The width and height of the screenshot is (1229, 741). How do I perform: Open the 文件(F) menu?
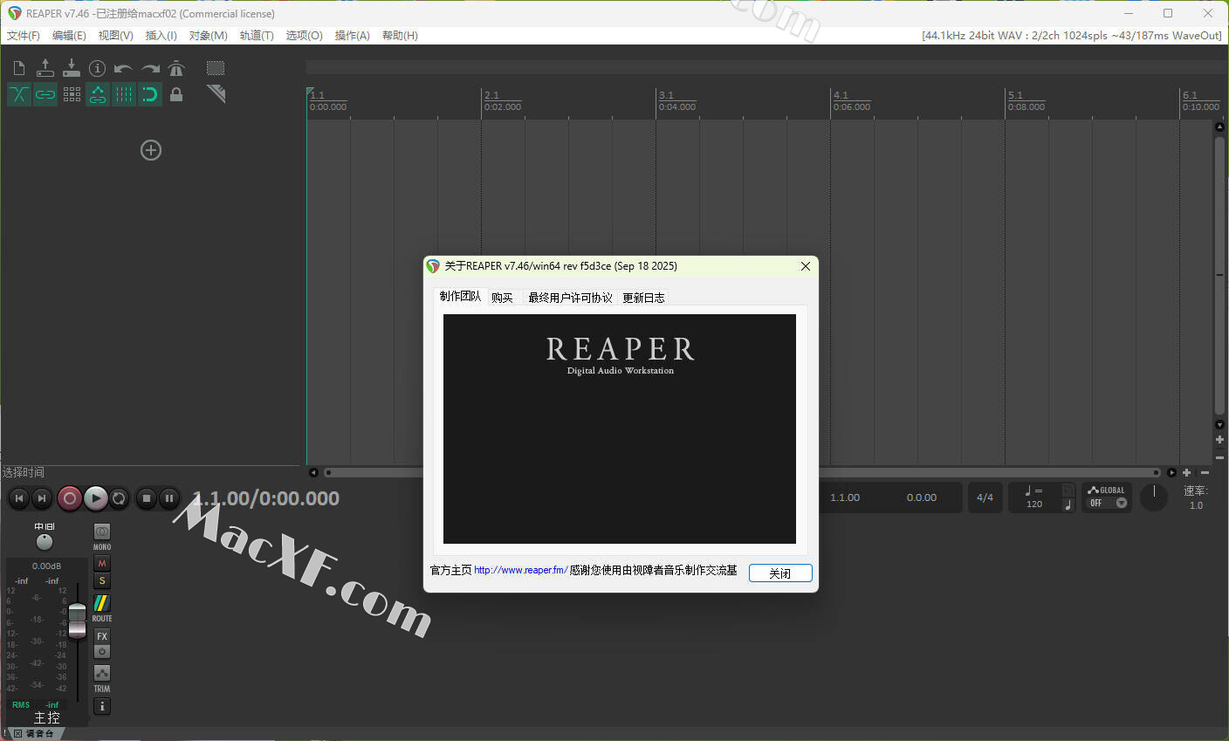pos(24,36)
